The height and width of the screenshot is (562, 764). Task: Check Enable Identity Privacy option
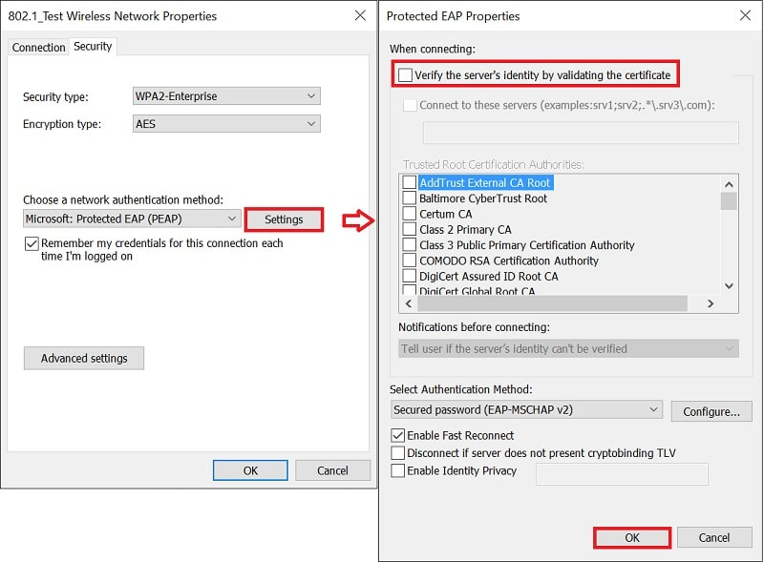pyautogui.click(x=398, y=470)
